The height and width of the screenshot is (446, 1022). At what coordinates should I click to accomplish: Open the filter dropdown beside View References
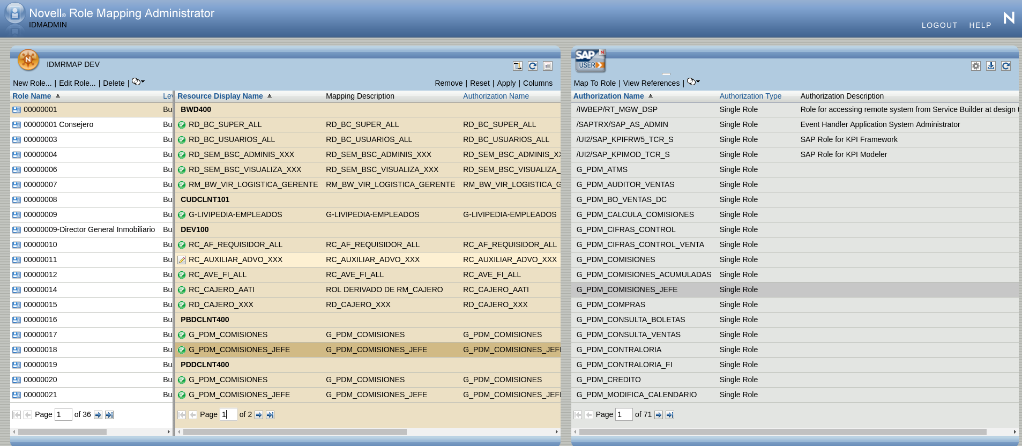coord(693,82)
